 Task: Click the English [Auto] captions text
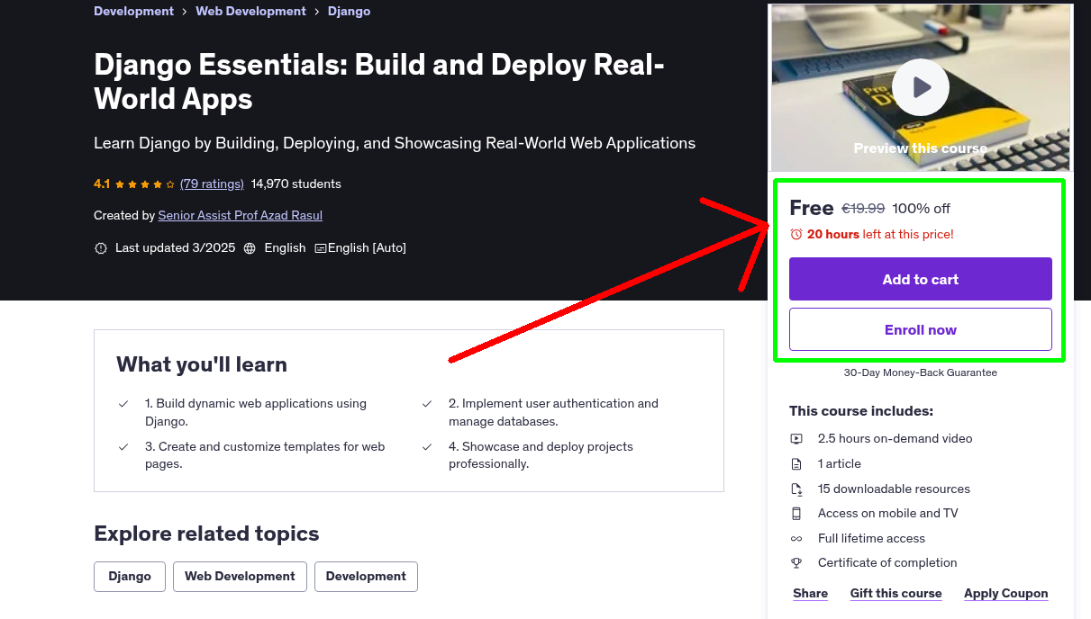367,248
